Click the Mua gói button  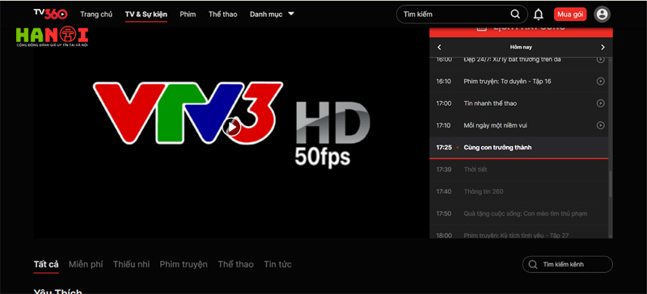point(570,15)
